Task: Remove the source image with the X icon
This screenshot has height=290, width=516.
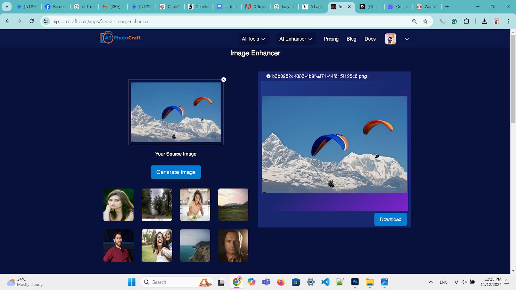Action: (x=224, y=80)
